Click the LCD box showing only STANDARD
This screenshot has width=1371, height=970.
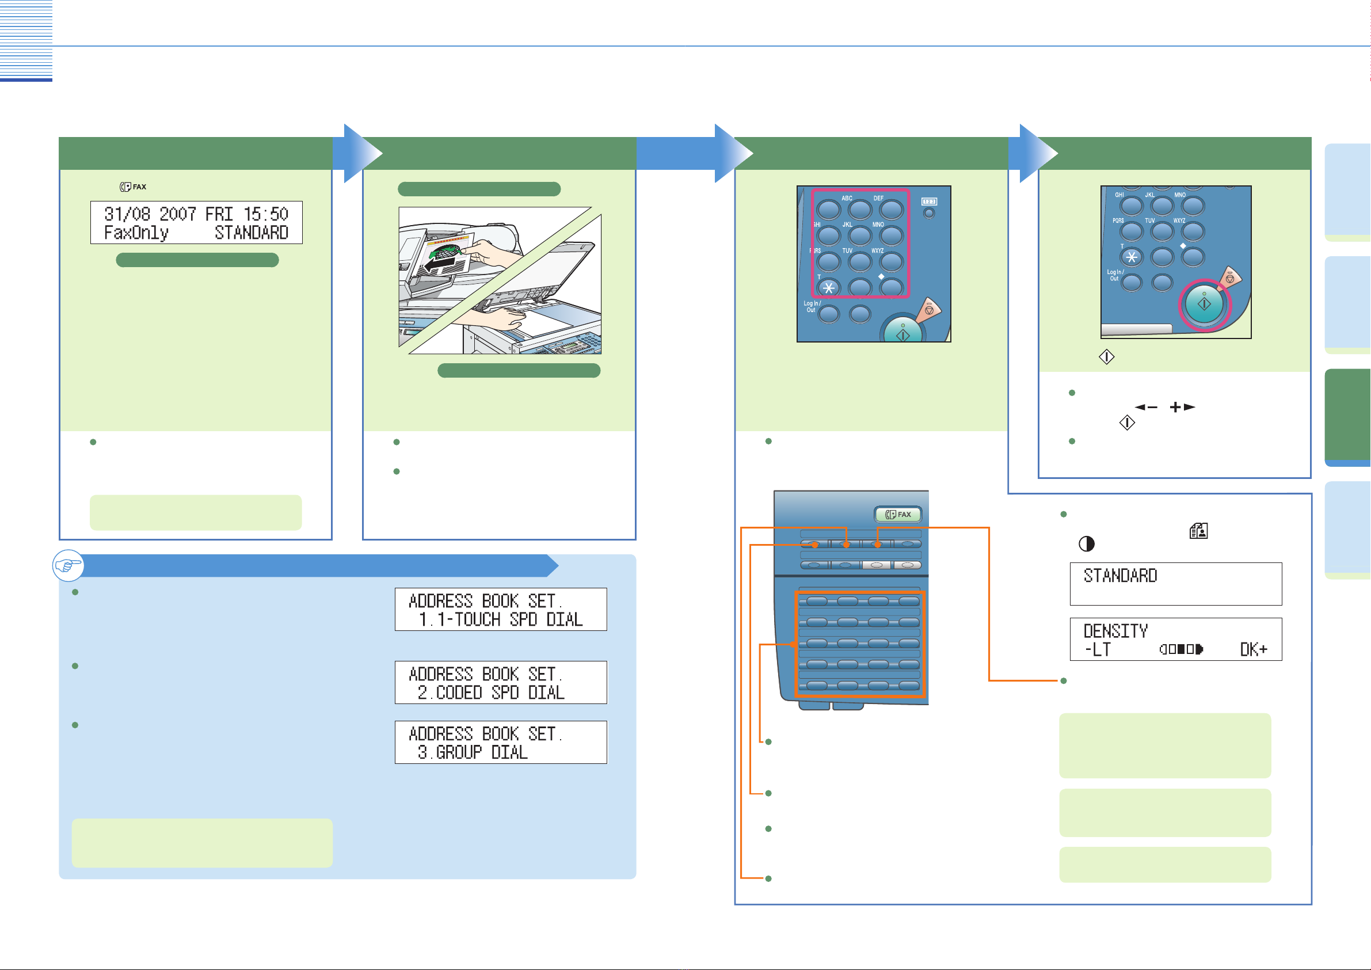[1176, 584]
